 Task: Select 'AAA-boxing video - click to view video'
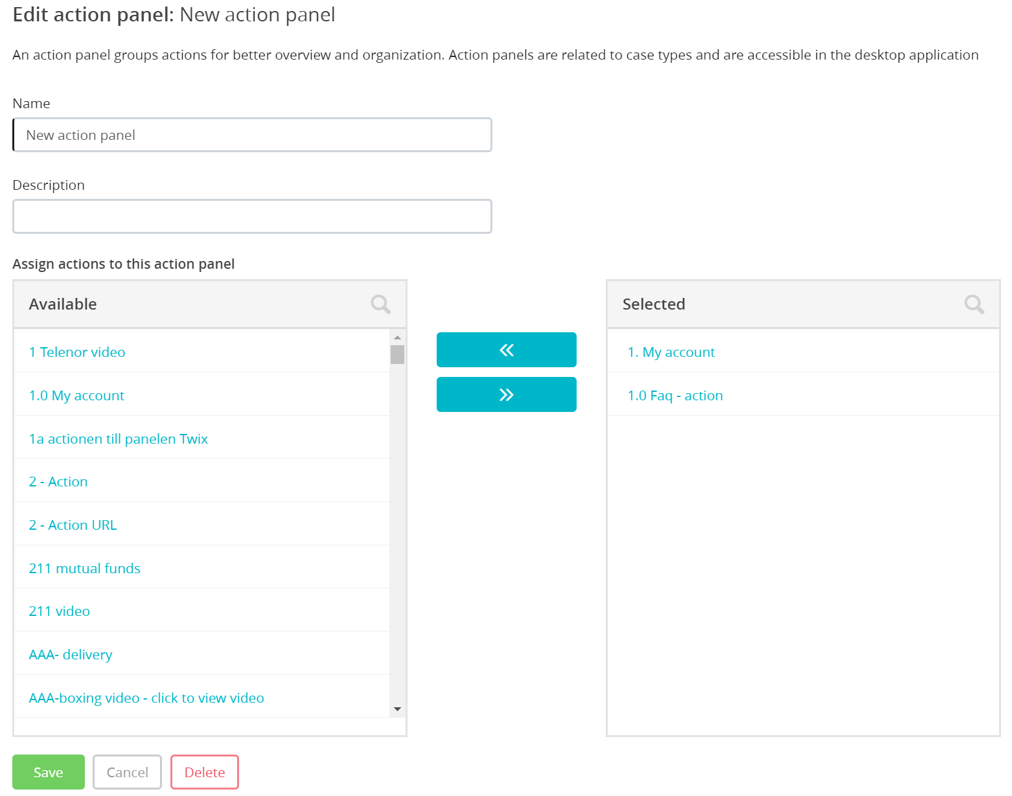coord(146,698)
